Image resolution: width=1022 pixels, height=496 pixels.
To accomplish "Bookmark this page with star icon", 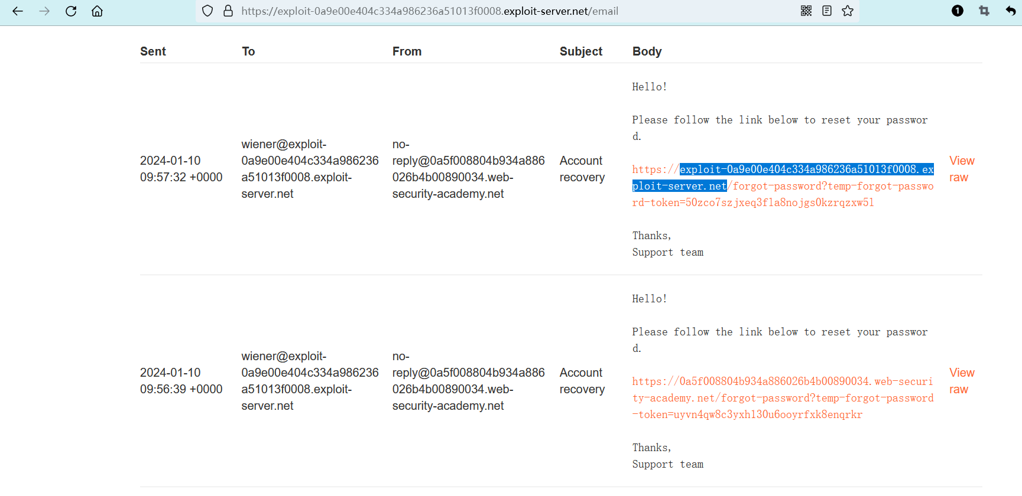I will (848, 11).
